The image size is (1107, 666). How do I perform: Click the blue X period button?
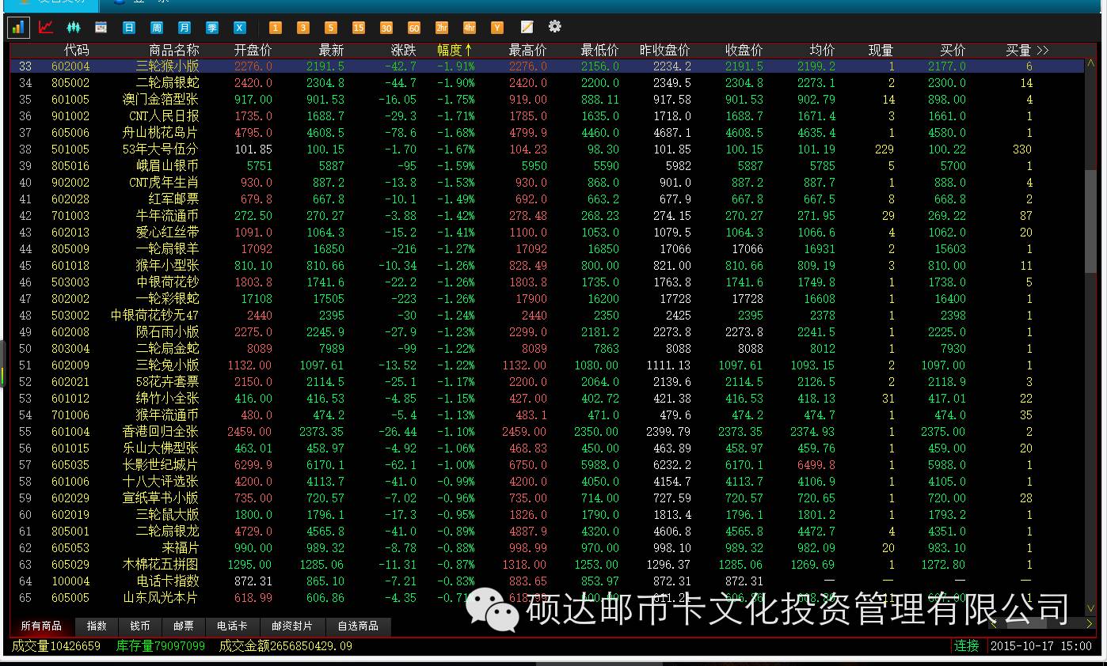tap(240, 28)
